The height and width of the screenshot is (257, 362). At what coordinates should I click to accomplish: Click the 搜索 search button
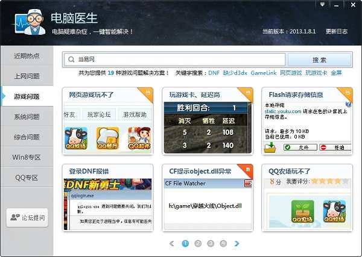[320, 60]
